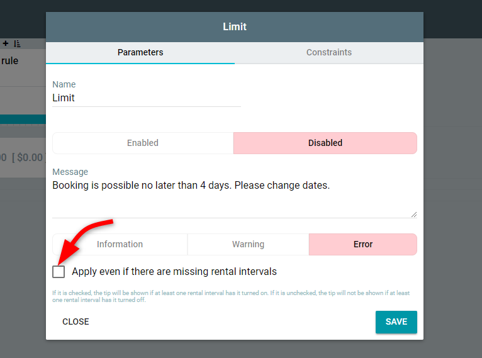Click the plus add icon behind the dialog
Image resolution: width=482 pixels, height=358 pixels.
pos(6,43)
